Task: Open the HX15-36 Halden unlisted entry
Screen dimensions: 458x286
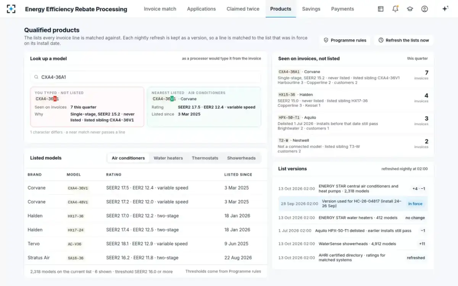Action: click(353, 100)
